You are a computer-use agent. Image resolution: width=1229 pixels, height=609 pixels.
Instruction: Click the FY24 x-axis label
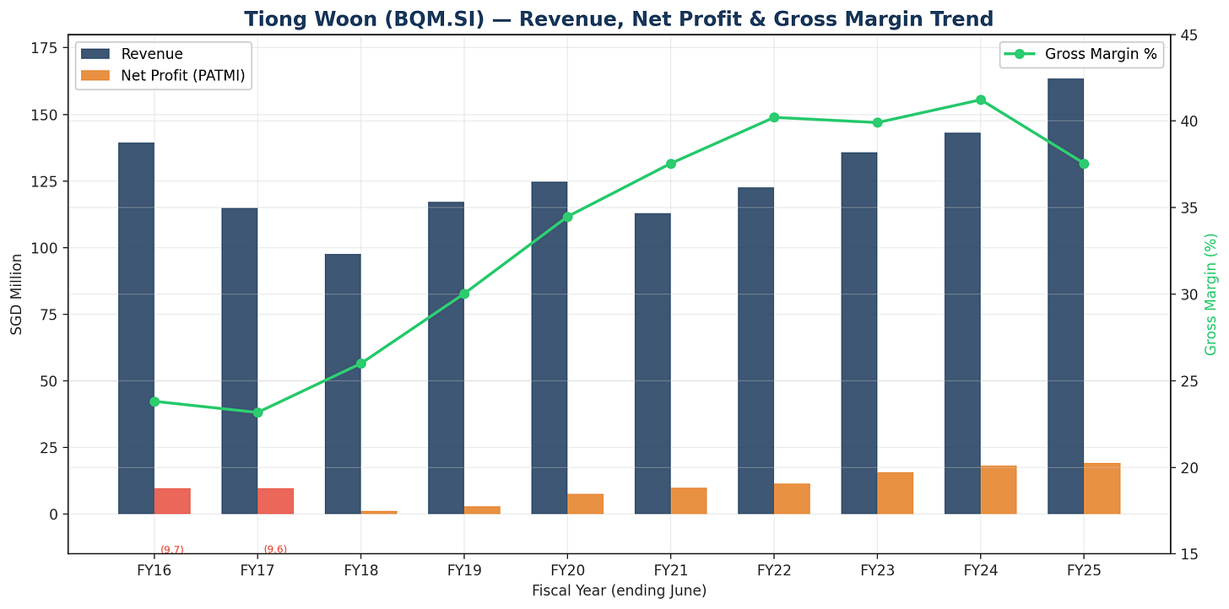[x=980, y=569]
